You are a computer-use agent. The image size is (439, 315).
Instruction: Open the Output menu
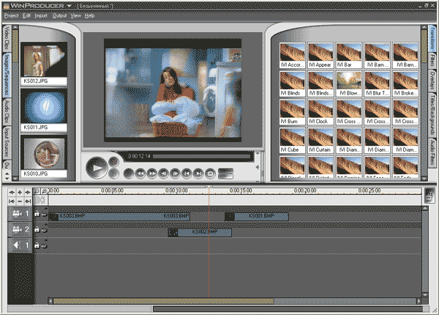point(59,15)
